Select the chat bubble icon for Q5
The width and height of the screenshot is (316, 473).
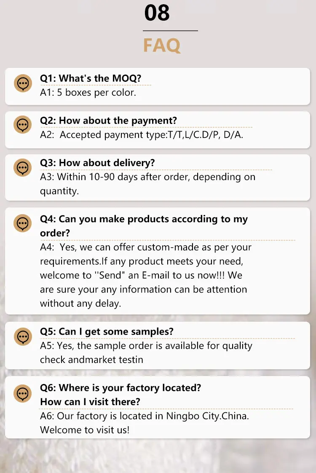pos(23,337)
